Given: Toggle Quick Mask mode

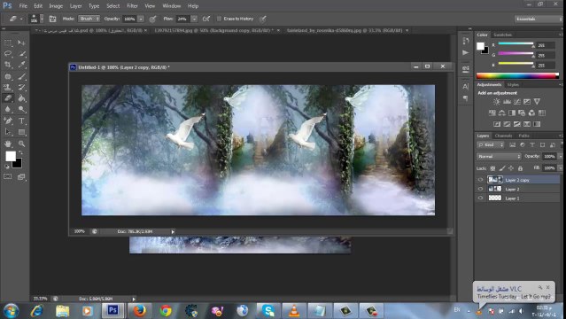Looking at the screenshot, I should 8,176.
